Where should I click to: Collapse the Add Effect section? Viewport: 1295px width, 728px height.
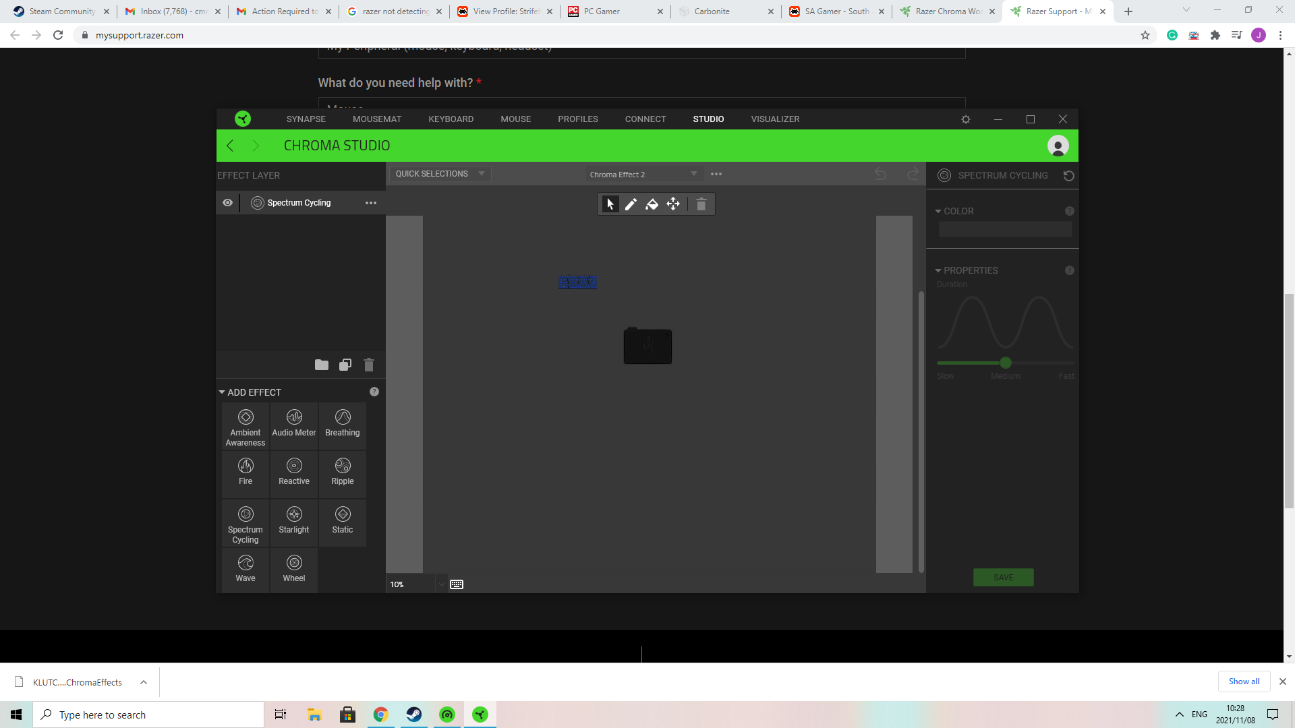(222, 392)
